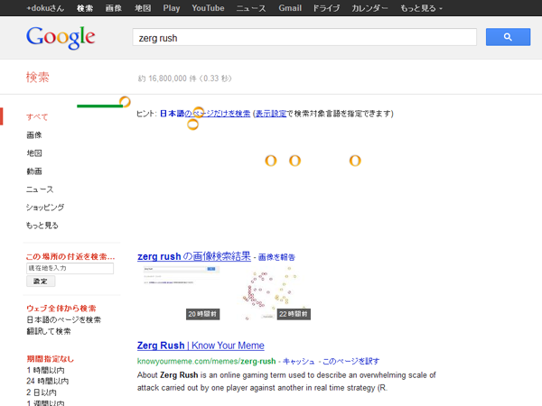Click the 約 16,800,000 件 result count

185,78
